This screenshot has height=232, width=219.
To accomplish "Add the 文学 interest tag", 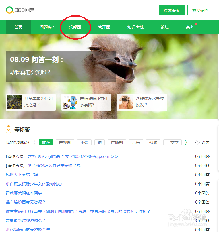I will [x=173, y=142].
